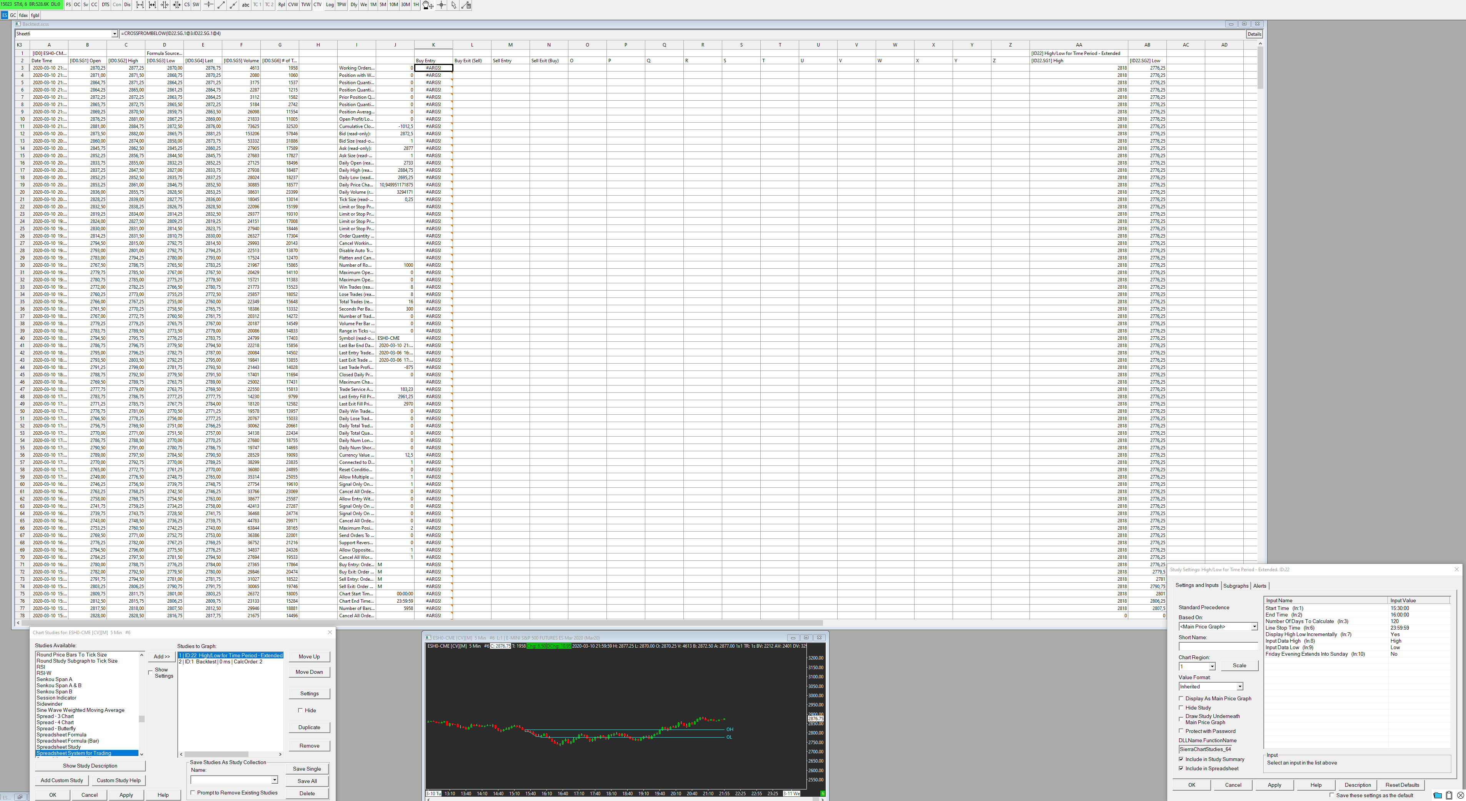Click Studies Available list scroll-down arrow
1466x801 pixels.
click(x=142, y=754)
